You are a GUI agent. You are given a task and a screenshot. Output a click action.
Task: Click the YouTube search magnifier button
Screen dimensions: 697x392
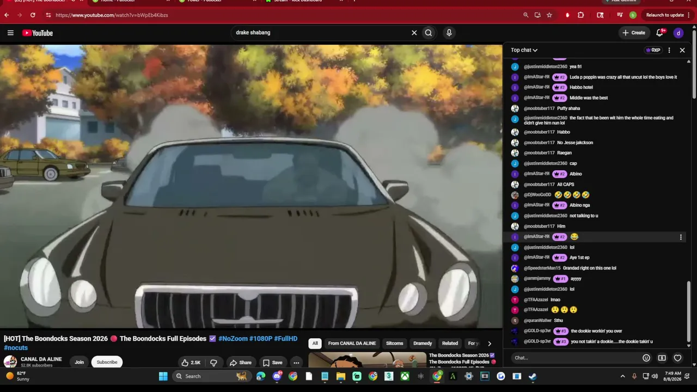[429, 33]
